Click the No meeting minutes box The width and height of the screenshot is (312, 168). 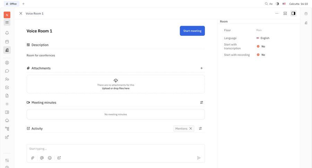tap(115, 115)
